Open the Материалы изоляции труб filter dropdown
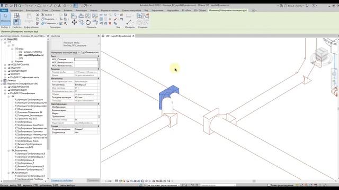Viewport: 339px width, 190px height. coord(65,52)
